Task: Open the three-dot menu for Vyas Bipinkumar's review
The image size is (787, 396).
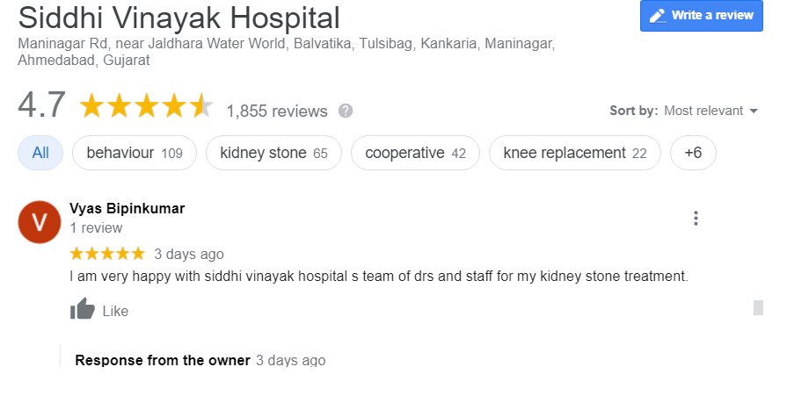Action: coord(696,218)
